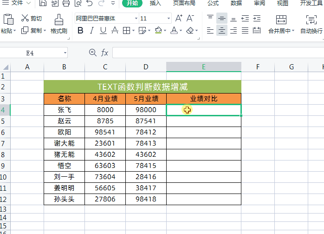Click the Save icon in quick access bar

coord(43,3)
